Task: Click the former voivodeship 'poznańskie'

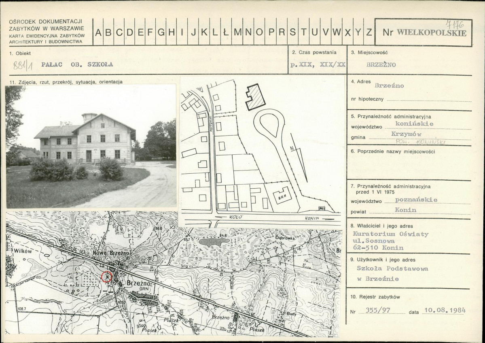Action: 416,200
